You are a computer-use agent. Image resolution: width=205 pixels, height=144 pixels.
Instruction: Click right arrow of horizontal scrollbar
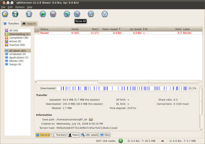pos(201,82)
